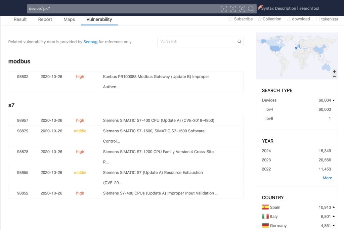Viewport: 344px width, 230px height.
Task: Switch to the Report tab
Action: point(45,19)
